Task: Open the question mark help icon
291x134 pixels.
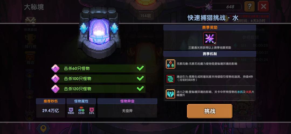Action: [250, 7]
